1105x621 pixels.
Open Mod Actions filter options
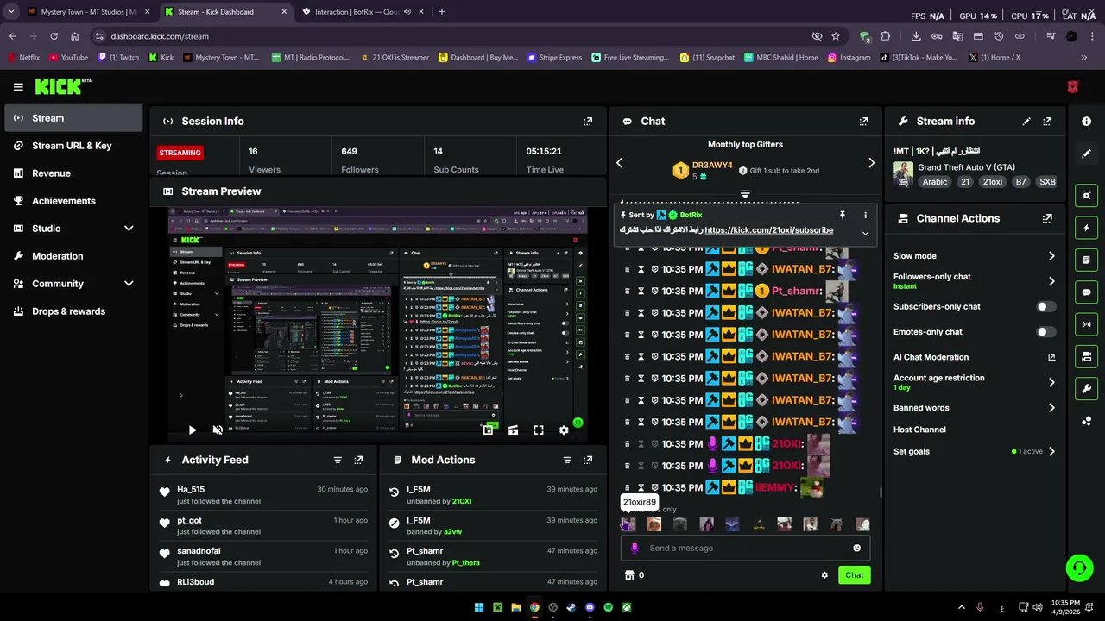pos(567,460)
